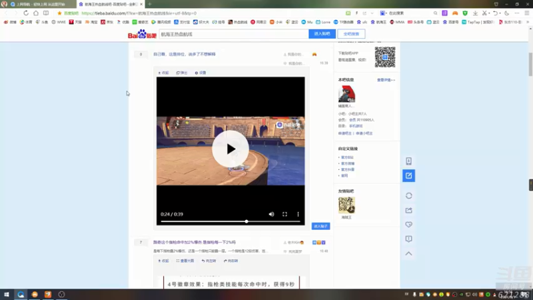Open video 设置 settings above the player
Viewport: 533px width, 300px height.
tap(201, 73)
